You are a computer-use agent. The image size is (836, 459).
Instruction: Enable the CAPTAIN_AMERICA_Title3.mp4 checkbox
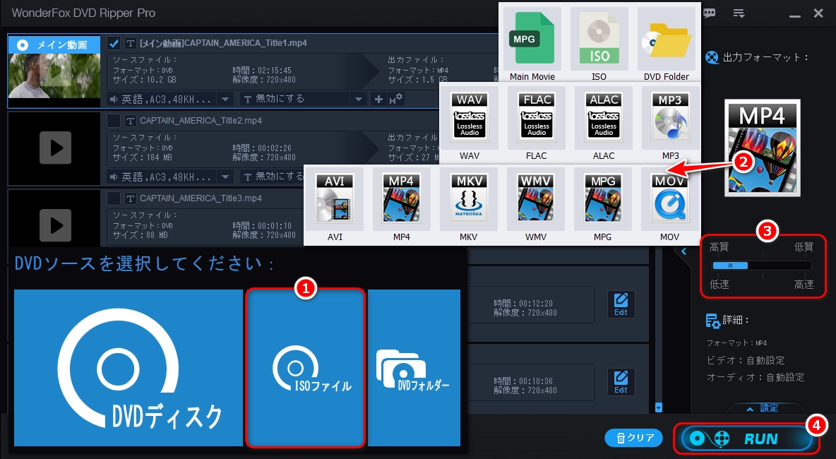point(114,198)
